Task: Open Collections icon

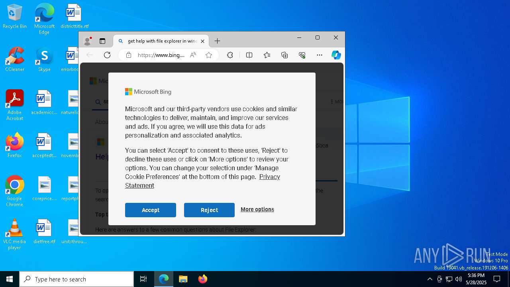Action: pyautogui.click(x=284, y=55)
